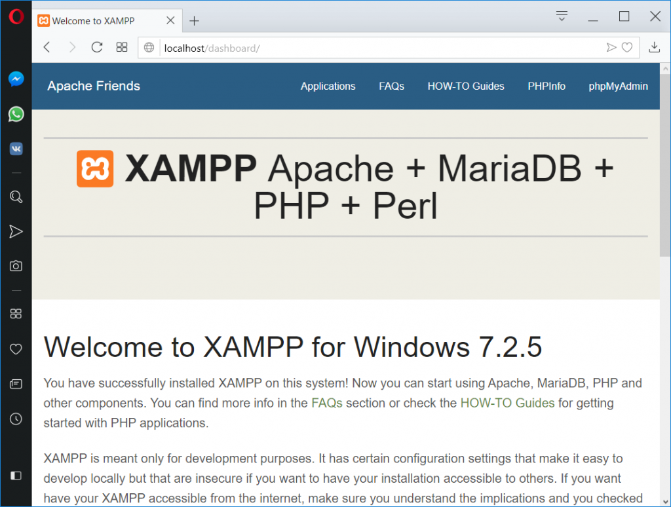Follow the FAQs link in the paragraph
Image resolution: width=671 pixels, height=507 pixels.
tap(327, 403)
